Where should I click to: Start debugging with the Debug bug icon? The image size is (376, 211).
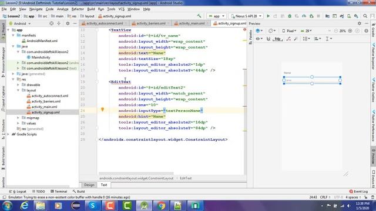(x=290, y=16)
